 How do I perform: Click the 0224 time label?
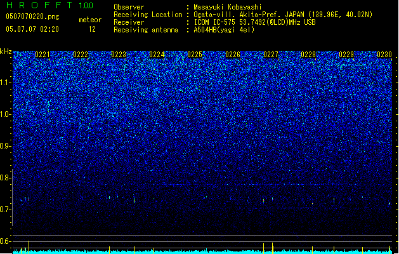[x=157, y=55]
